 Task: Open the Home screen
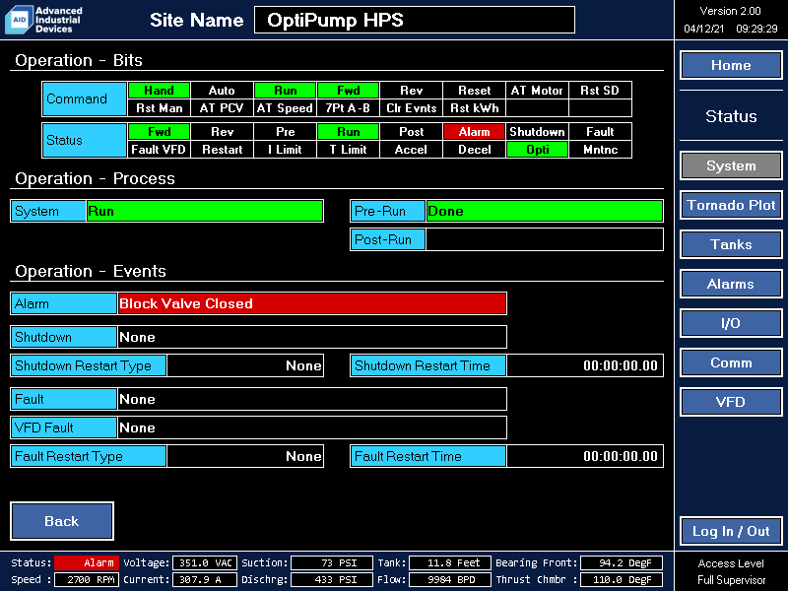[731, 65]
